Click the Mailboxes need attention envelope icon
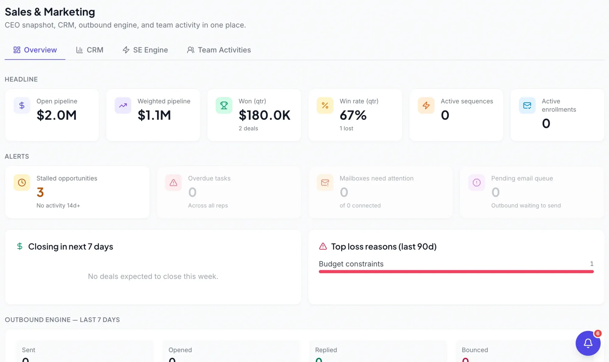Image resolution: width=609 pixels, height=362 pixels. (x=325, y=183)
